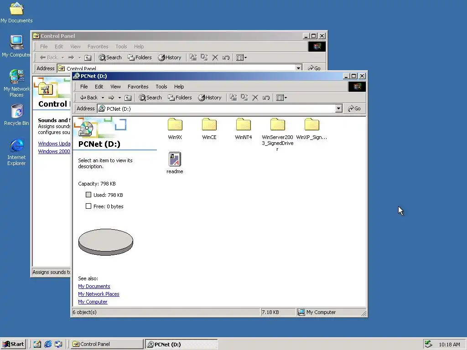This screenshot has height=350, width=467.
Task: Open File menu in PCNet window
Action: pyautogui.click(x=84, y=87)
